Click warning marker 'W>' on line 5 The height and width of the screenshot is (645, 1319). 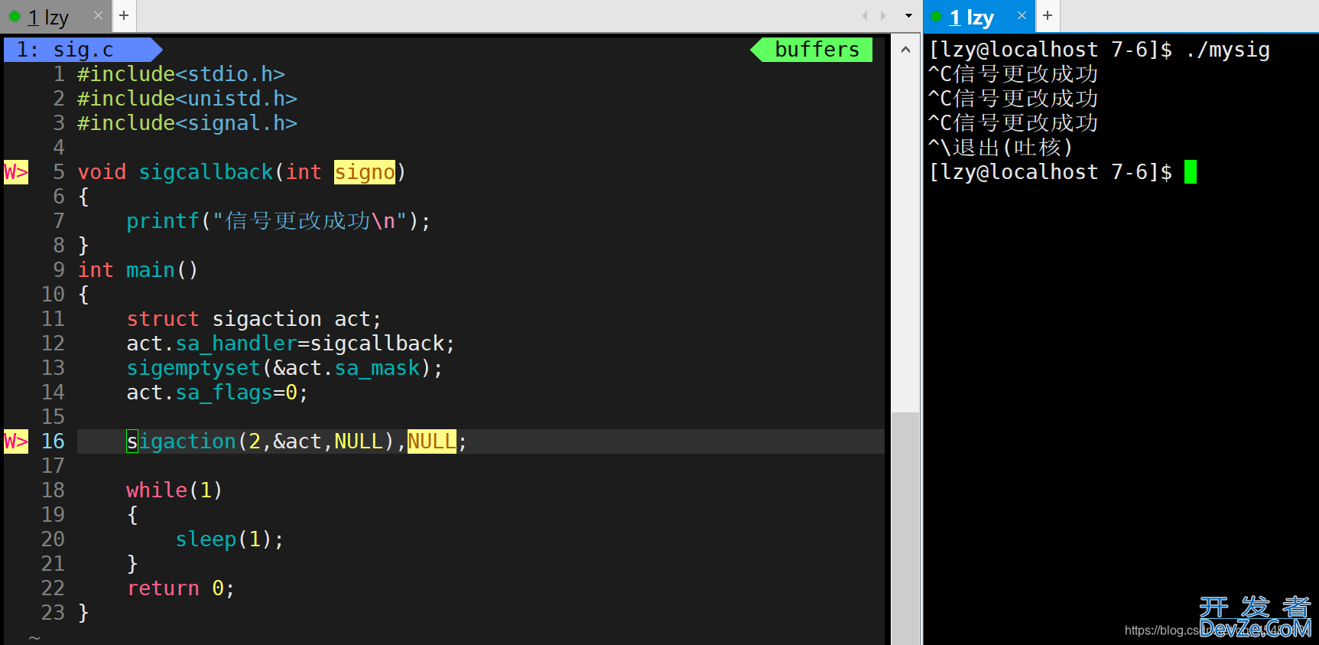click(16, 172)
